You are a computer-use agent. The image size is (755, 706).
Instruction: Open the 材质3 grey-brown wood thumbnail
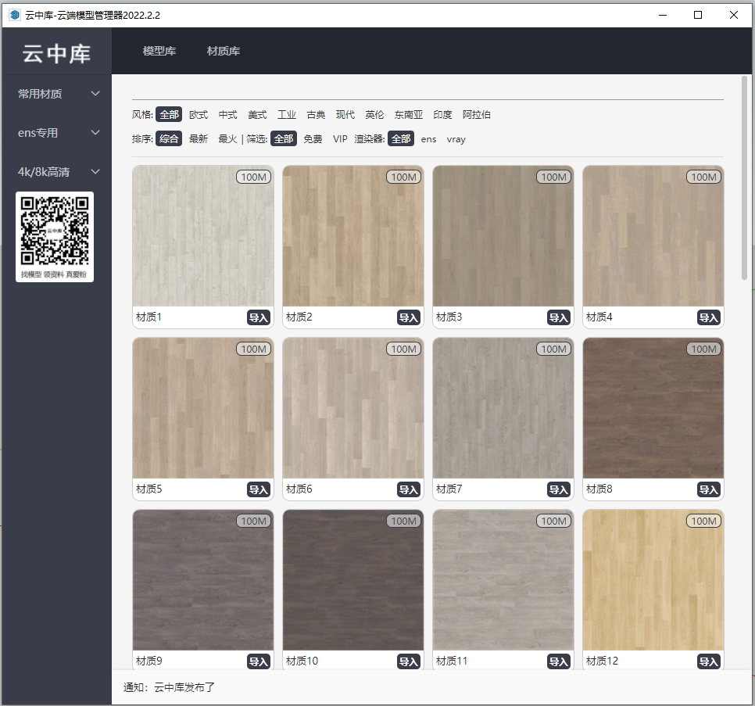[503, 236]
